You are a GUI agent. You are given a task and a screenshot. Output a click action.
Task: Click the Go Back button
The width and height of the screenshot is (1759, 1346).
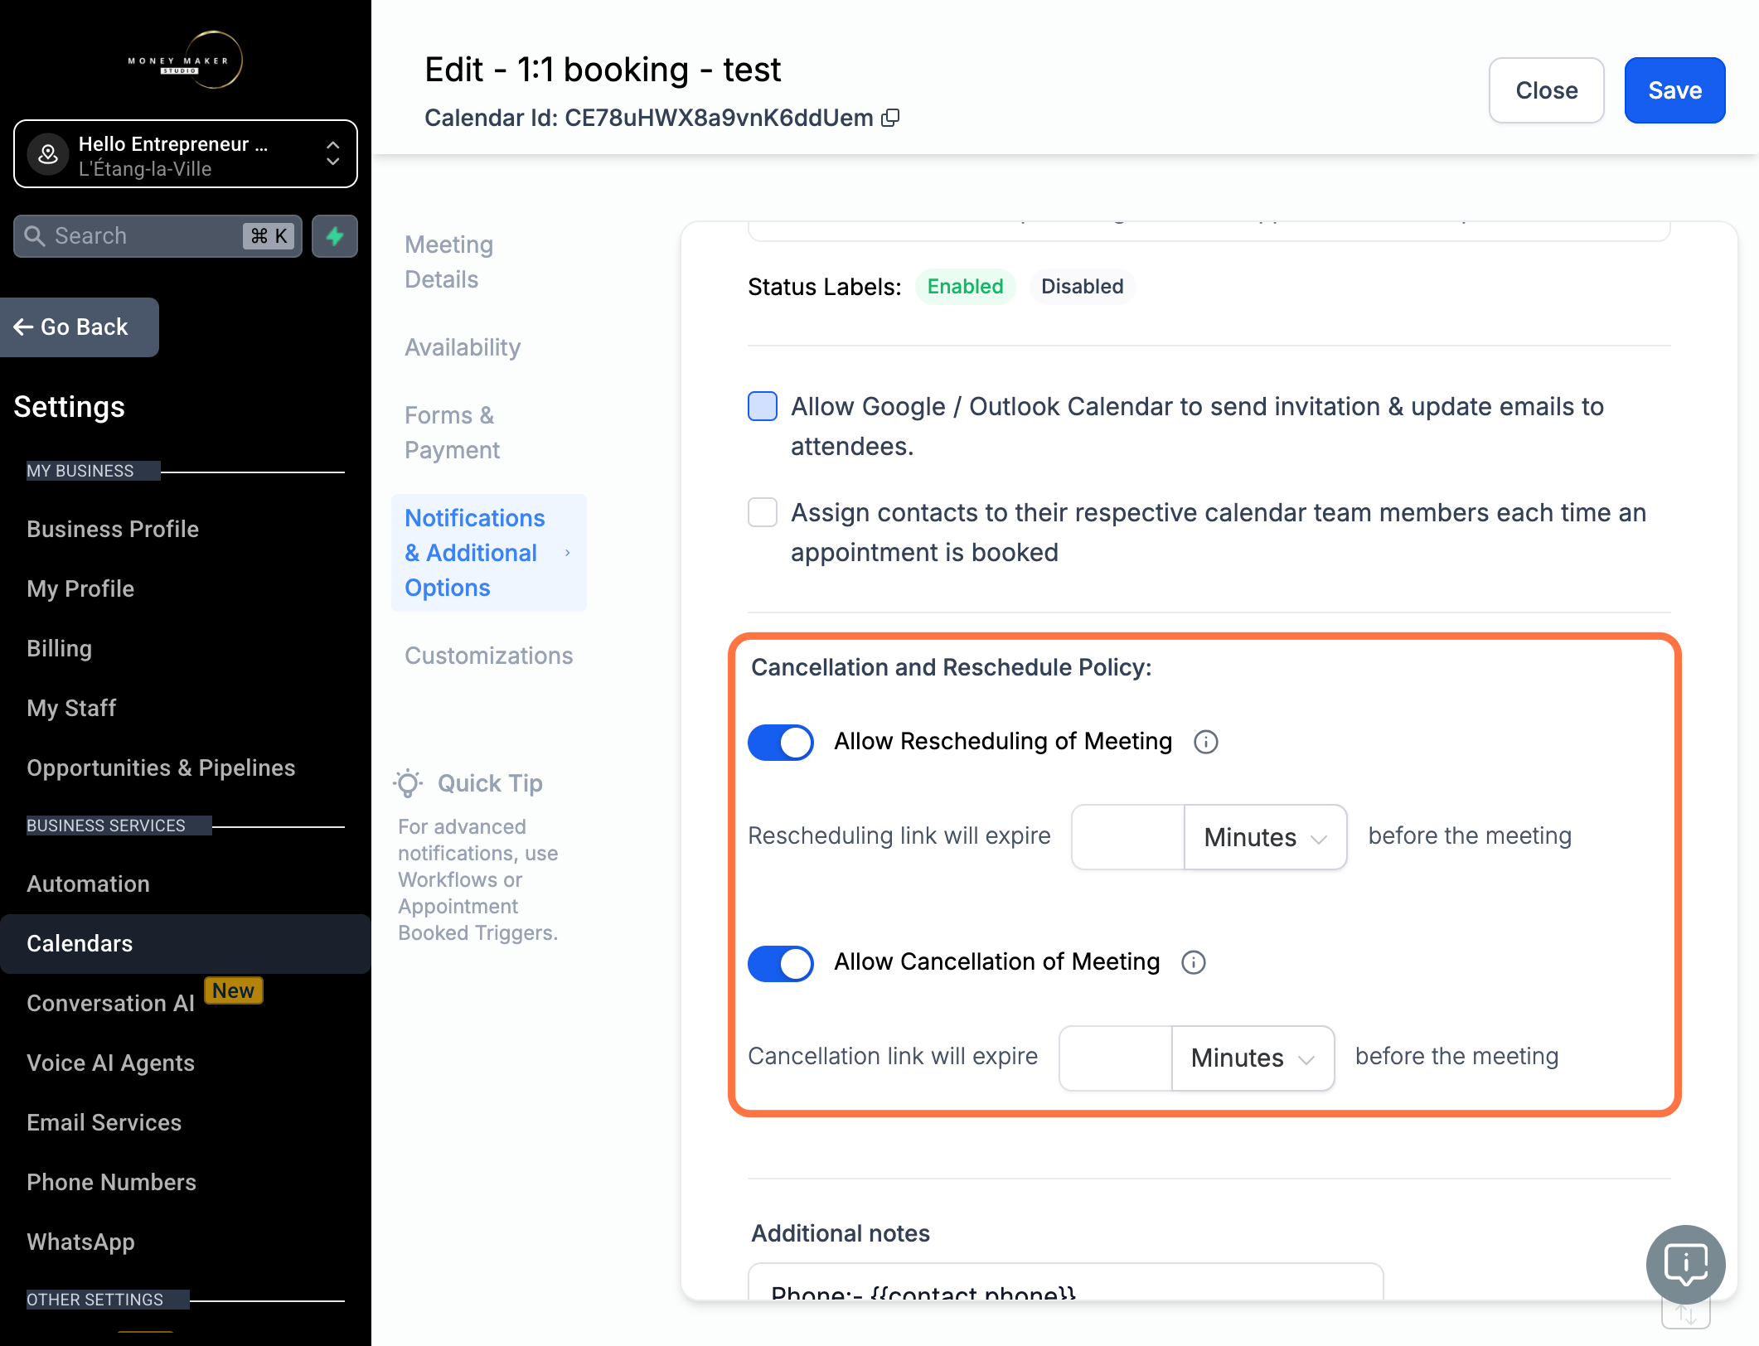coord(79,327)
